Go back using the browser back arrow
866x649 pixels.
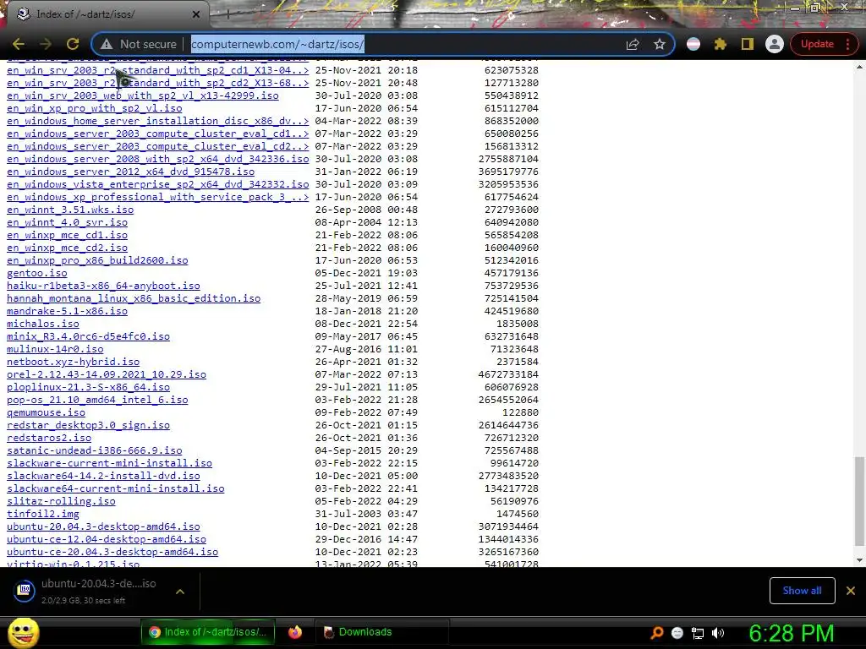19,44
